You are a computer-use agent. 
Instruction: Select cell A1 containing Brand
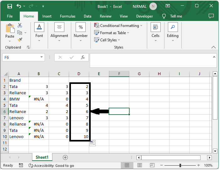click(19, 80)
